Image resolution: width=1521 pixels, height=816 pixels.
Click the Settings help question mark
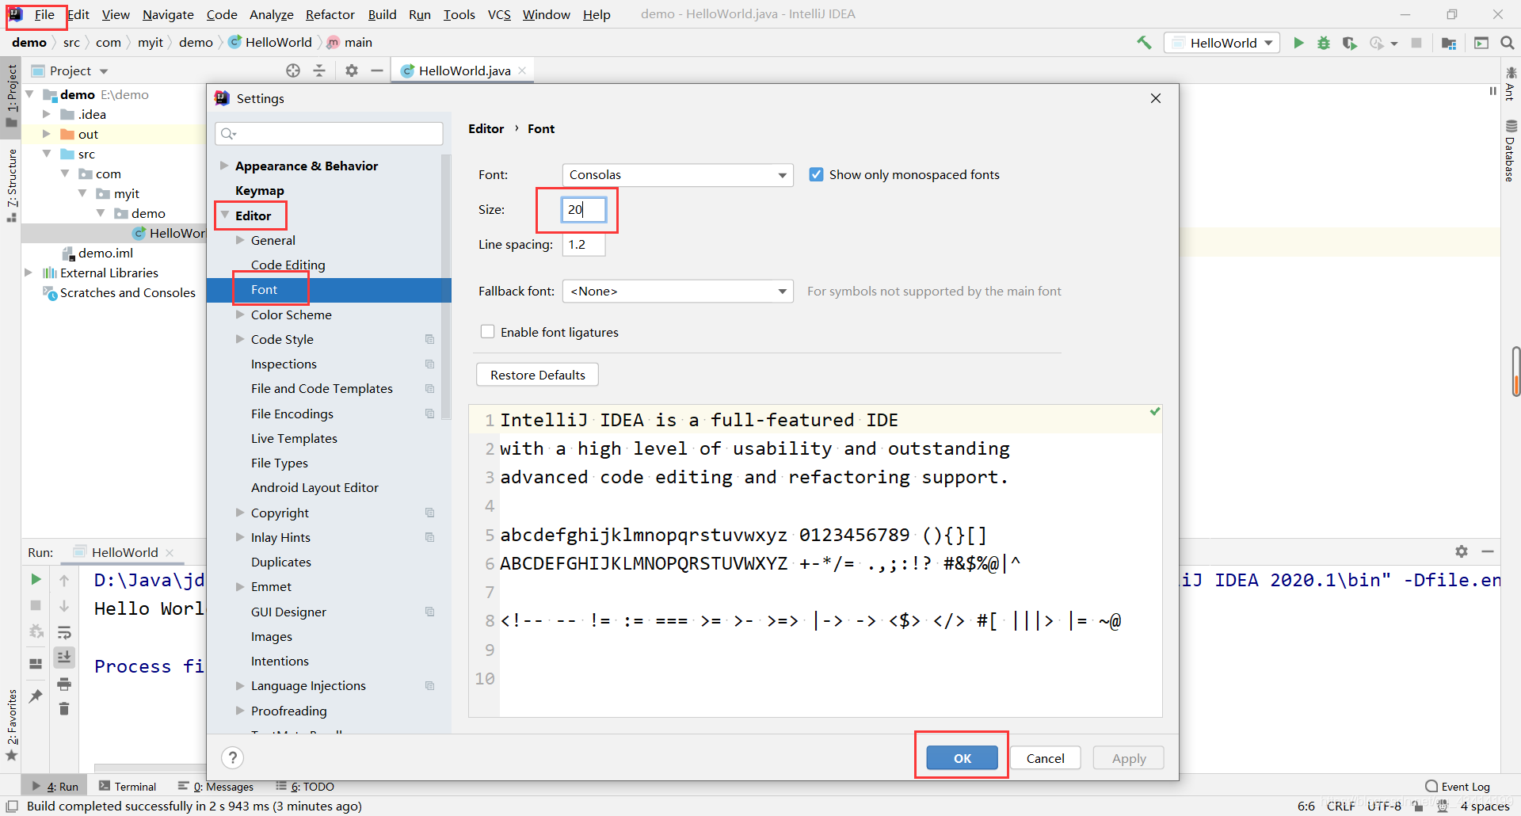pos(232,758)
